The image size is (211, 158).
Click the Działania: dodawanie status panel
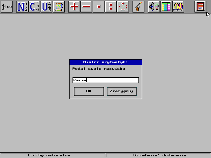tap(158, 155)
